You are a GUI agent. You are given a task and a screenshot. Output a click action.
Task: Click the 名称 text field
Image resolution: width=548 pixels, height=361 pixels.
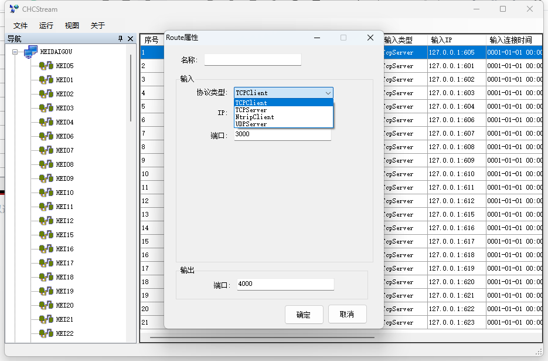click(x=252, y=60)
